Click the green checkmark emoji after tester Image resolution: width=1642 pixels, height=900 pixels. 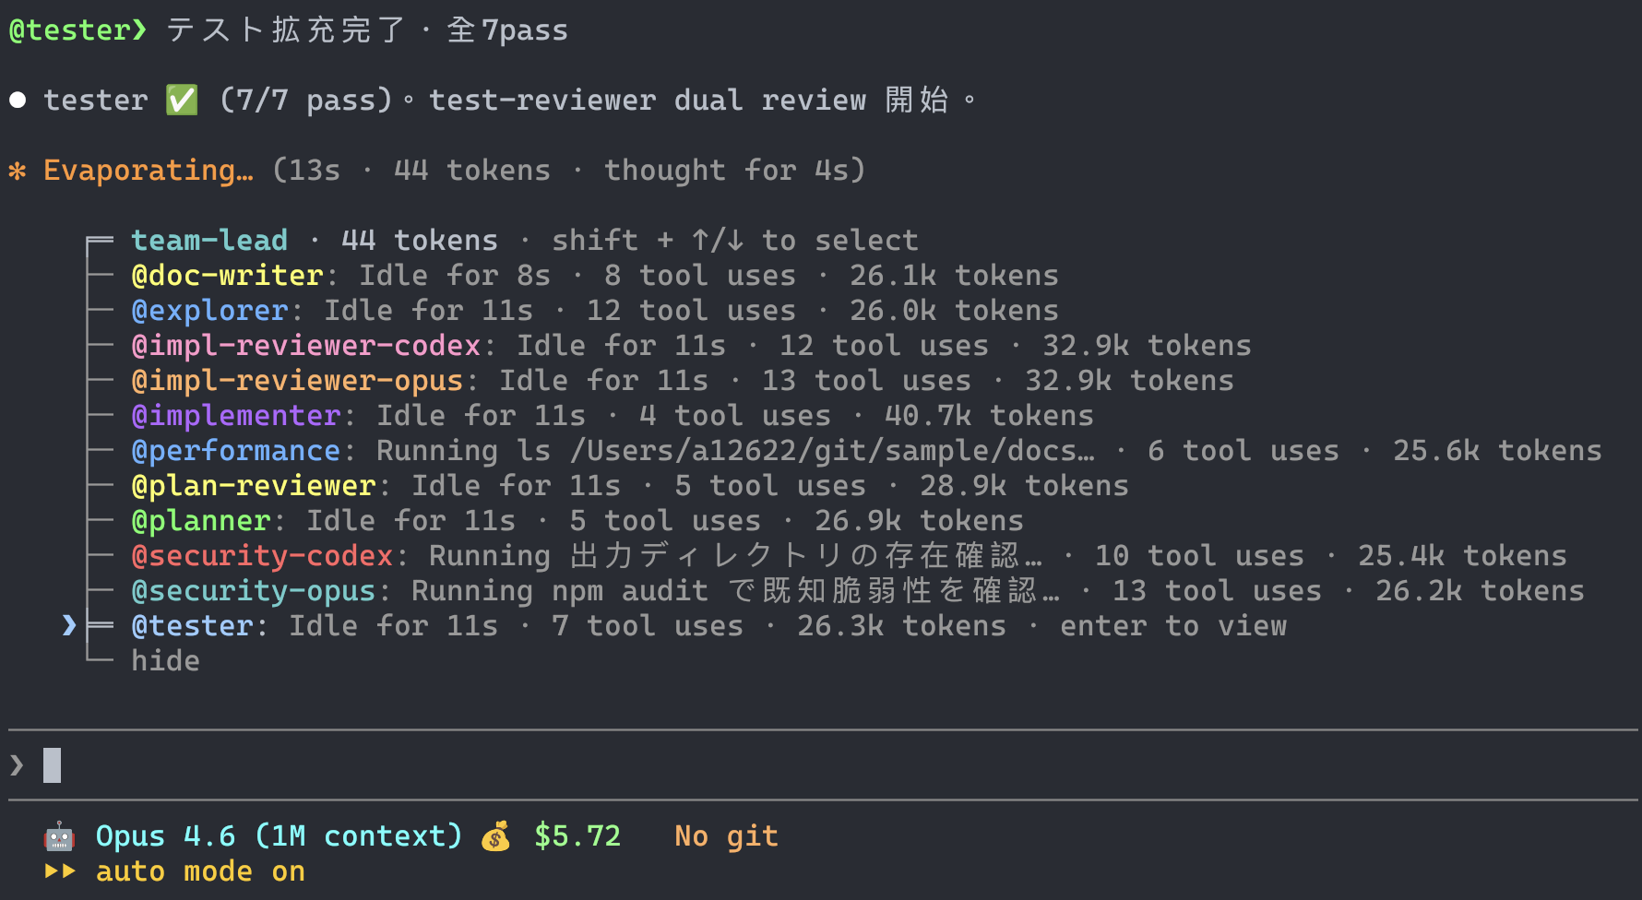(182, 100)
